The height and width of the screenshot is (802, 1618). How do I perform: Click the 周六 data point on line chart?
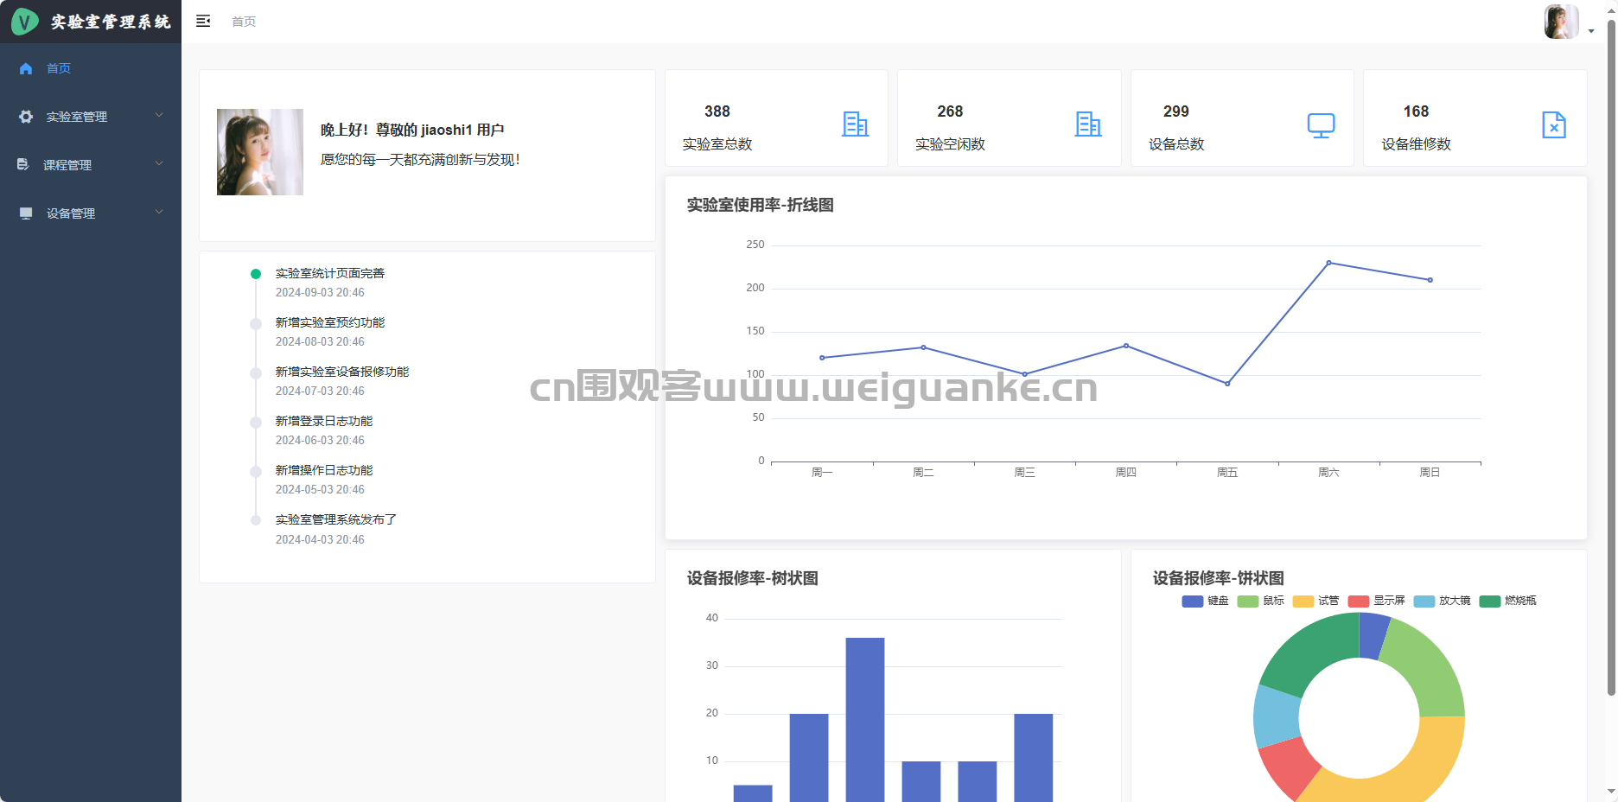(x=1328, y=263)
